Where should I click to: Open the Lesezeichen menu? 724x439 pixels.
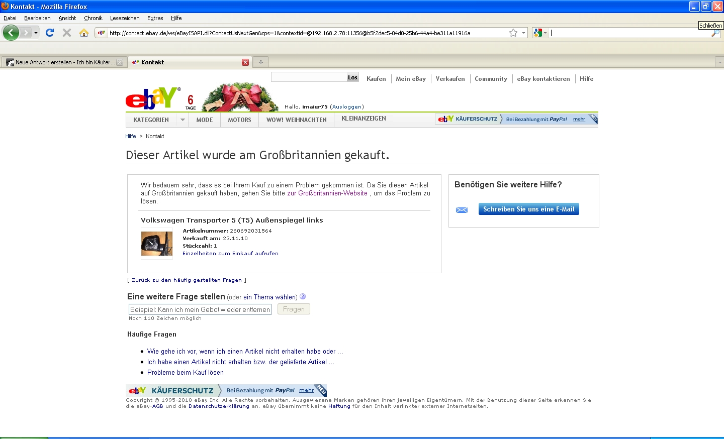[125, 18]
